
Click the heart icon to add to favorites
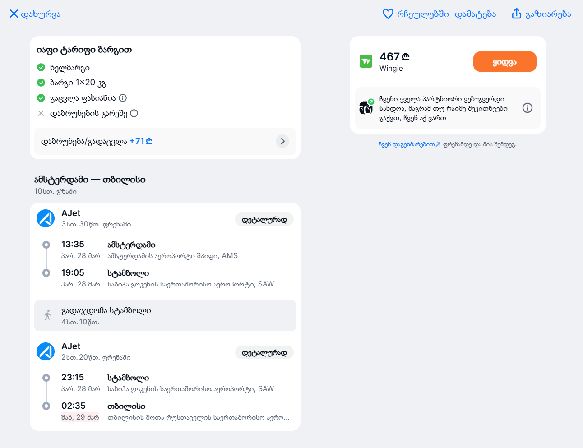pyautogui.click(x=388, y=14)
